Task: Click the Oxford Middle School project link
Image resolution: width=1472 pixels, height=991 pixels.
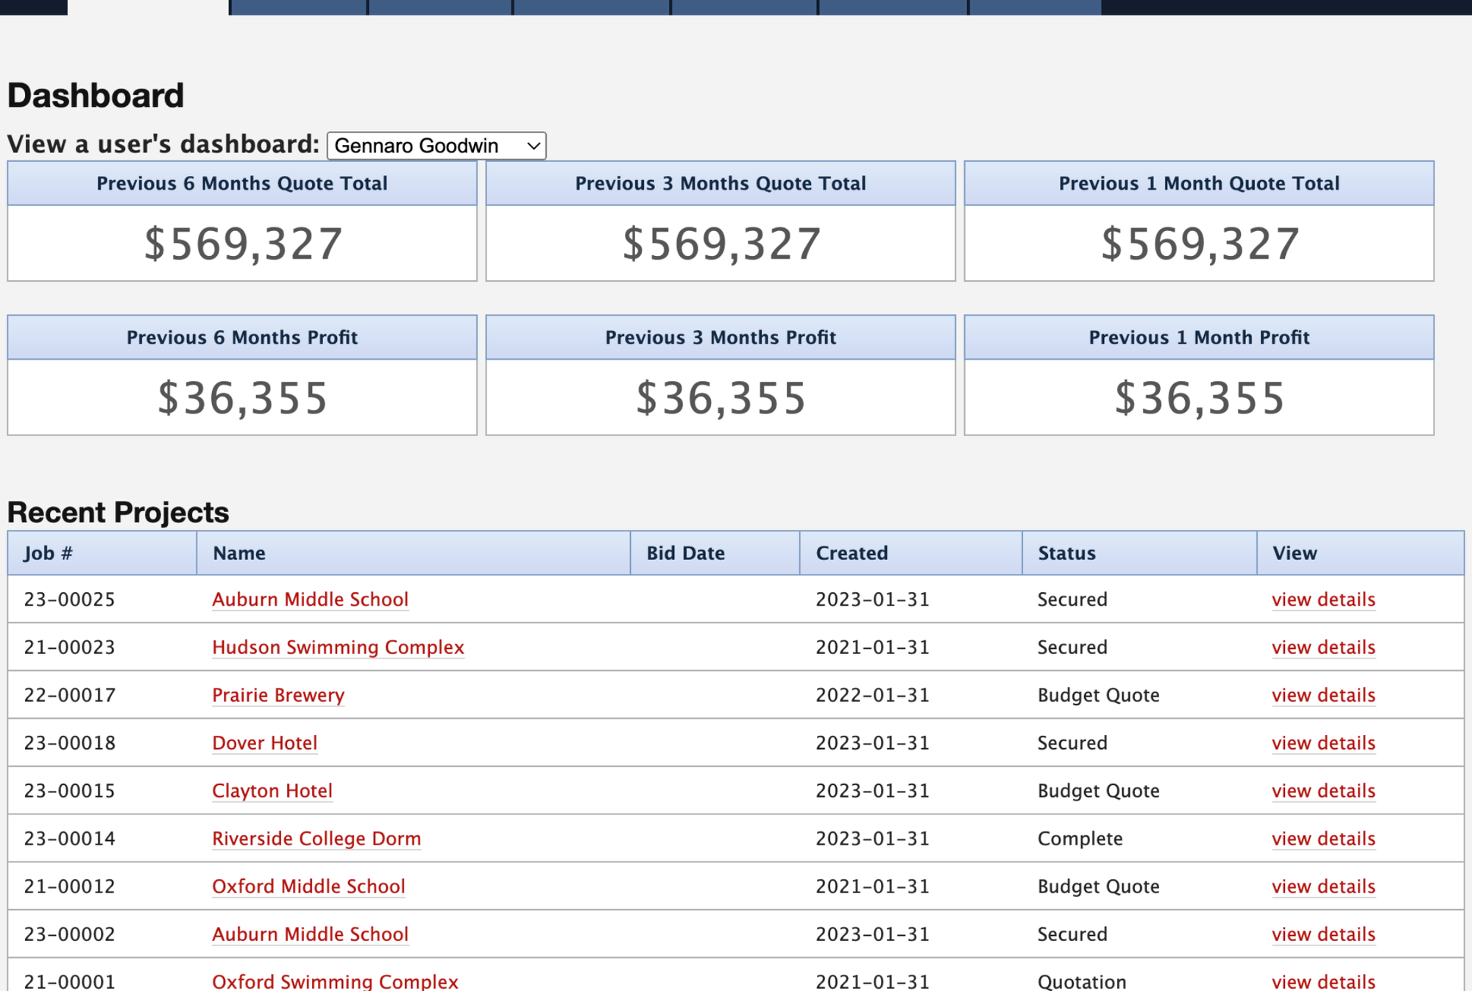Action: coord(308,887)
